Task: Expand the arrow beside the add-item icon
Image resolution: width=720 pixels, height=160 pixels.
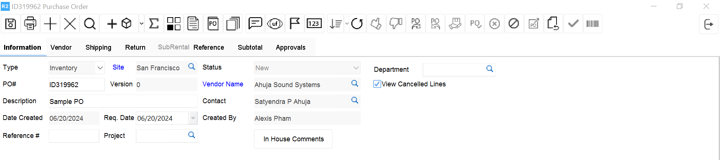Action: pyautogui.click(x=141, y=24)
